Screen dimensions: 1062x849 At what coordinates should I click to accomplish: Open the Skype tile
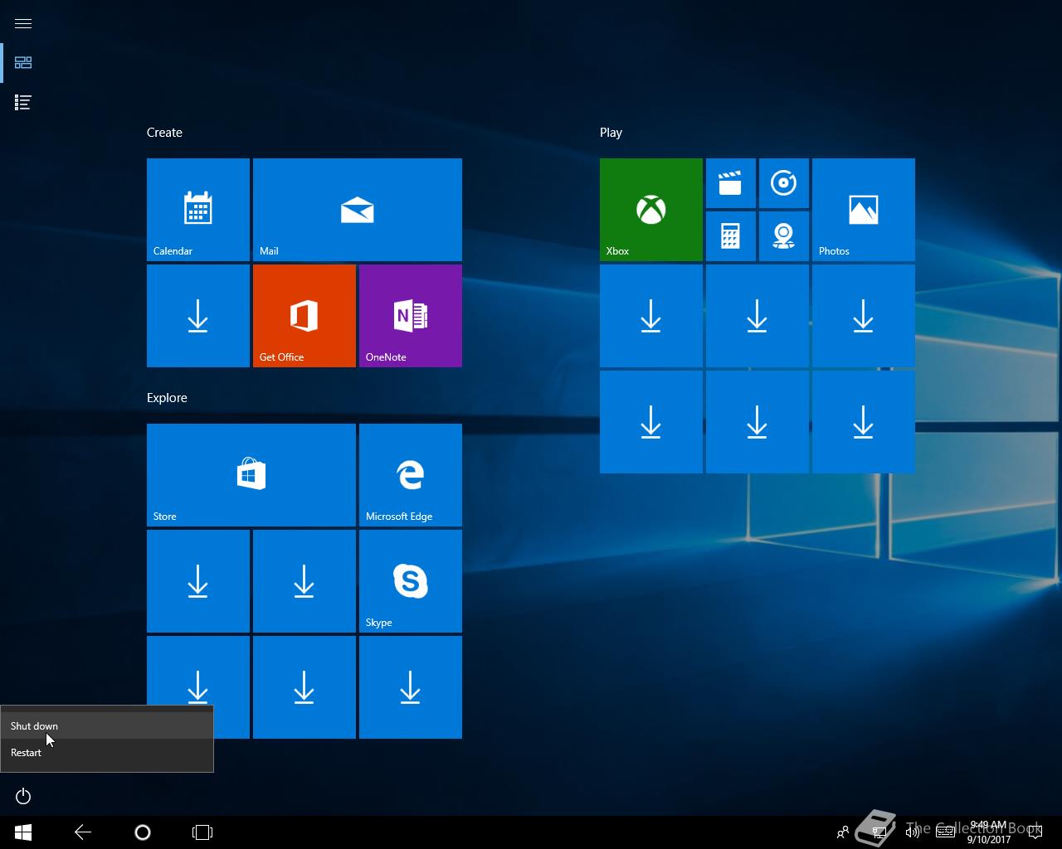pyautogui.click(x=411, y=581)
